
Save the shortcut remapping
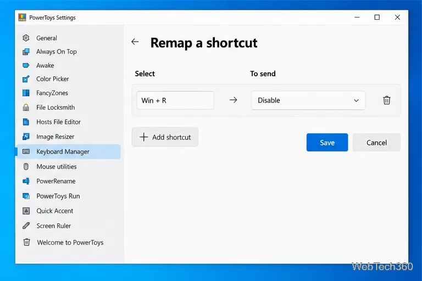pyautogui.click(x=327, y=142)
